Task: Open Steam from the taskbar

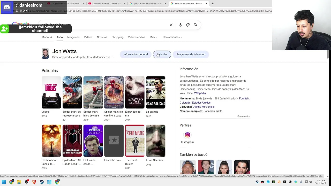Action: 42,182
